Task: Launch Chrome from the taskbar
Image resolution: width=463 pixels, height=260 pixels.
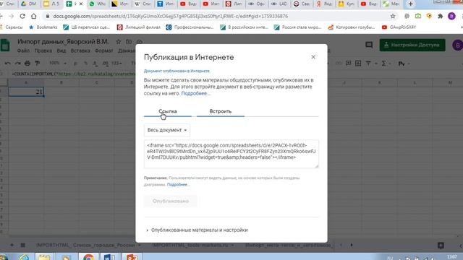Action: point(88,257)
